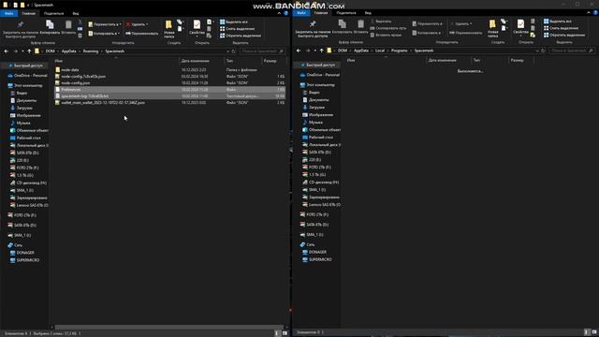Open View tab in right Local window
599x337 pixels.
[x=368, y=13]
